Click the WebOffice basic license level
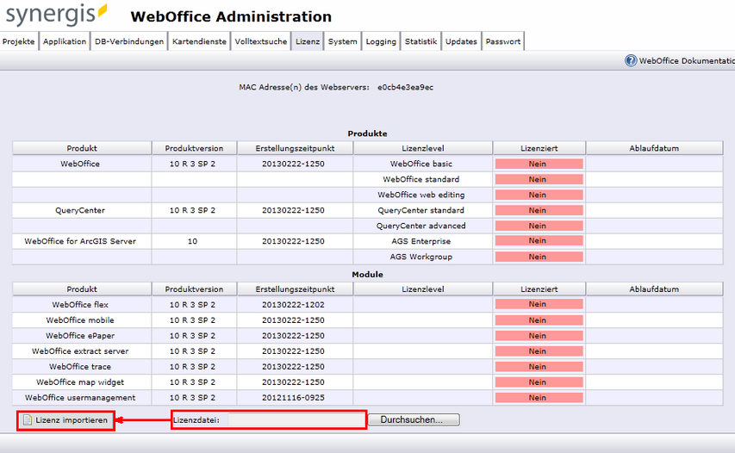This screenshot has width=735, height=453. (x=421, y=164)
